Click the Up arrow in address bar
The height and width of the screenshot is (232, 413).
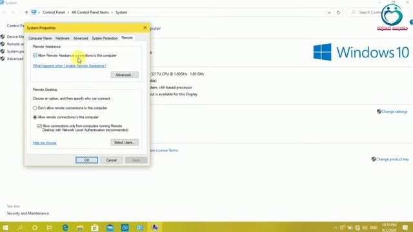point(26,12)
